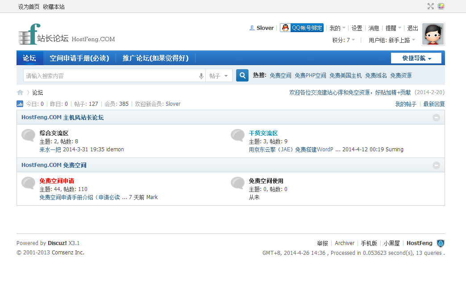466x291 pixels.
Task: Go to forum home via house icon
Action: pos(20,92)
